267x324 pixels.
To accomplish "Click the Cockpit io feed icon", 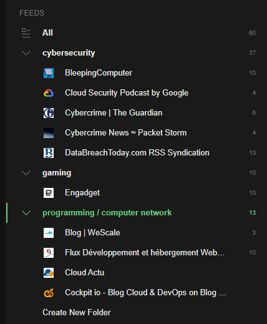I will coord(49,293).
